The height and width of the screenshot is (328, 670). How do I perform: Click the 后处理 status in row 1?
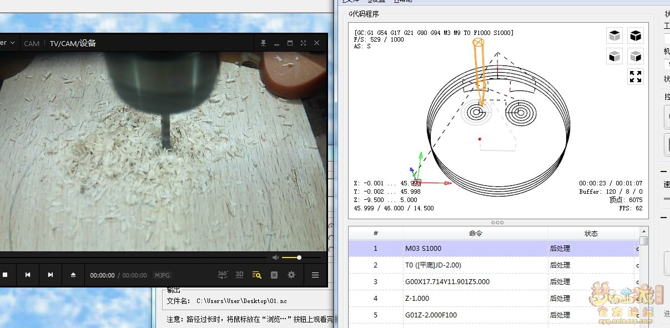[x=560, y=249]
